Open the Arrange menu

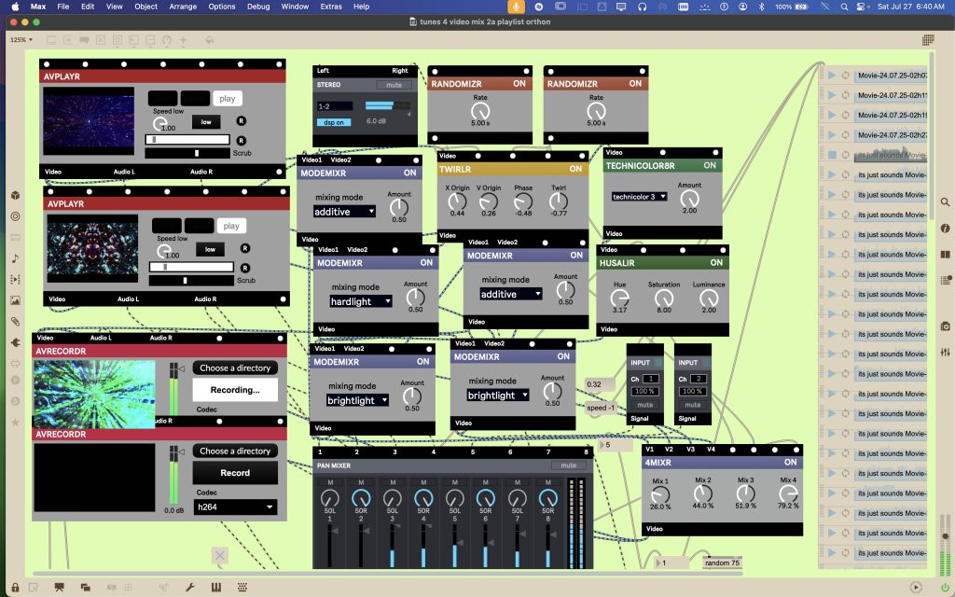pyautogui.click(x=183, y=7)
